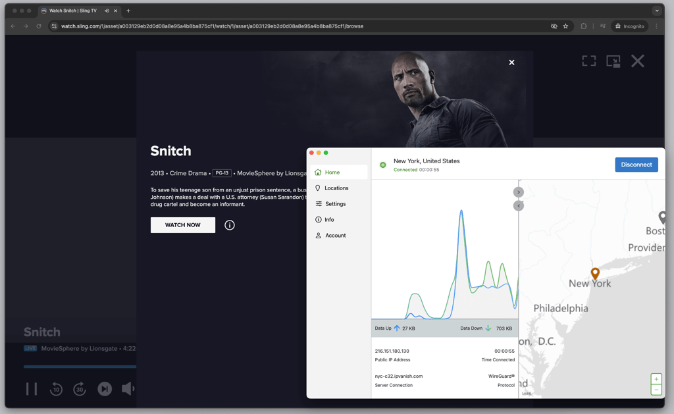Click the crossed-eye tracking protection icon
The height and width of the screenshot is (414, 674).
pos(554,26)
